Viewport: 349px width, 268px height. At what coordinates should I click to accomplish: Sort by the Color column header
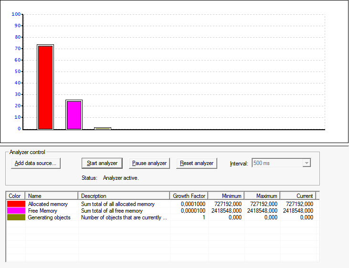tap(15, 196)
